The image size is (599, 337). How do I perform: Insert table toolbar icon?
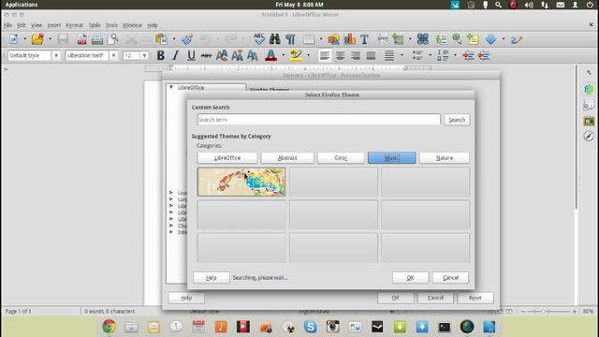pos(309,39)
